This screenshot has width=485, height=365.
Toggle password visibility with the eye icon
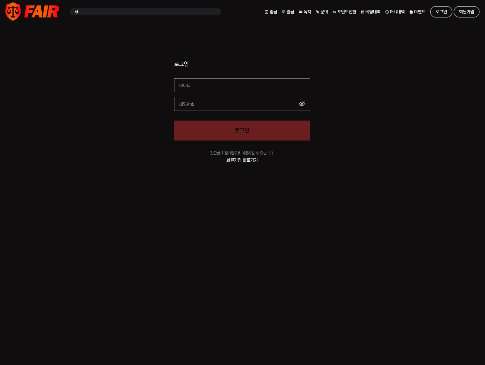(x=302, y=104)
